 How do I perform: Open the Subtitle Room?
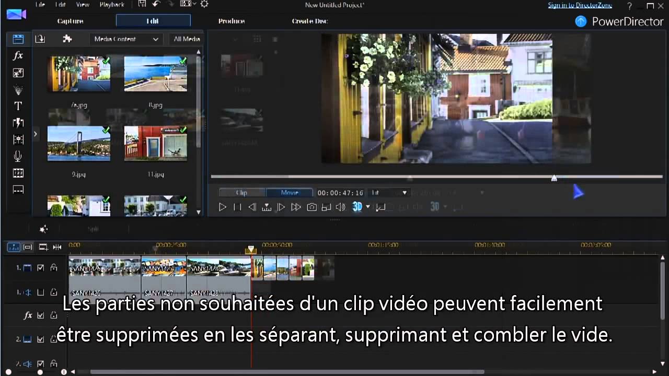[x=18, y=190]
